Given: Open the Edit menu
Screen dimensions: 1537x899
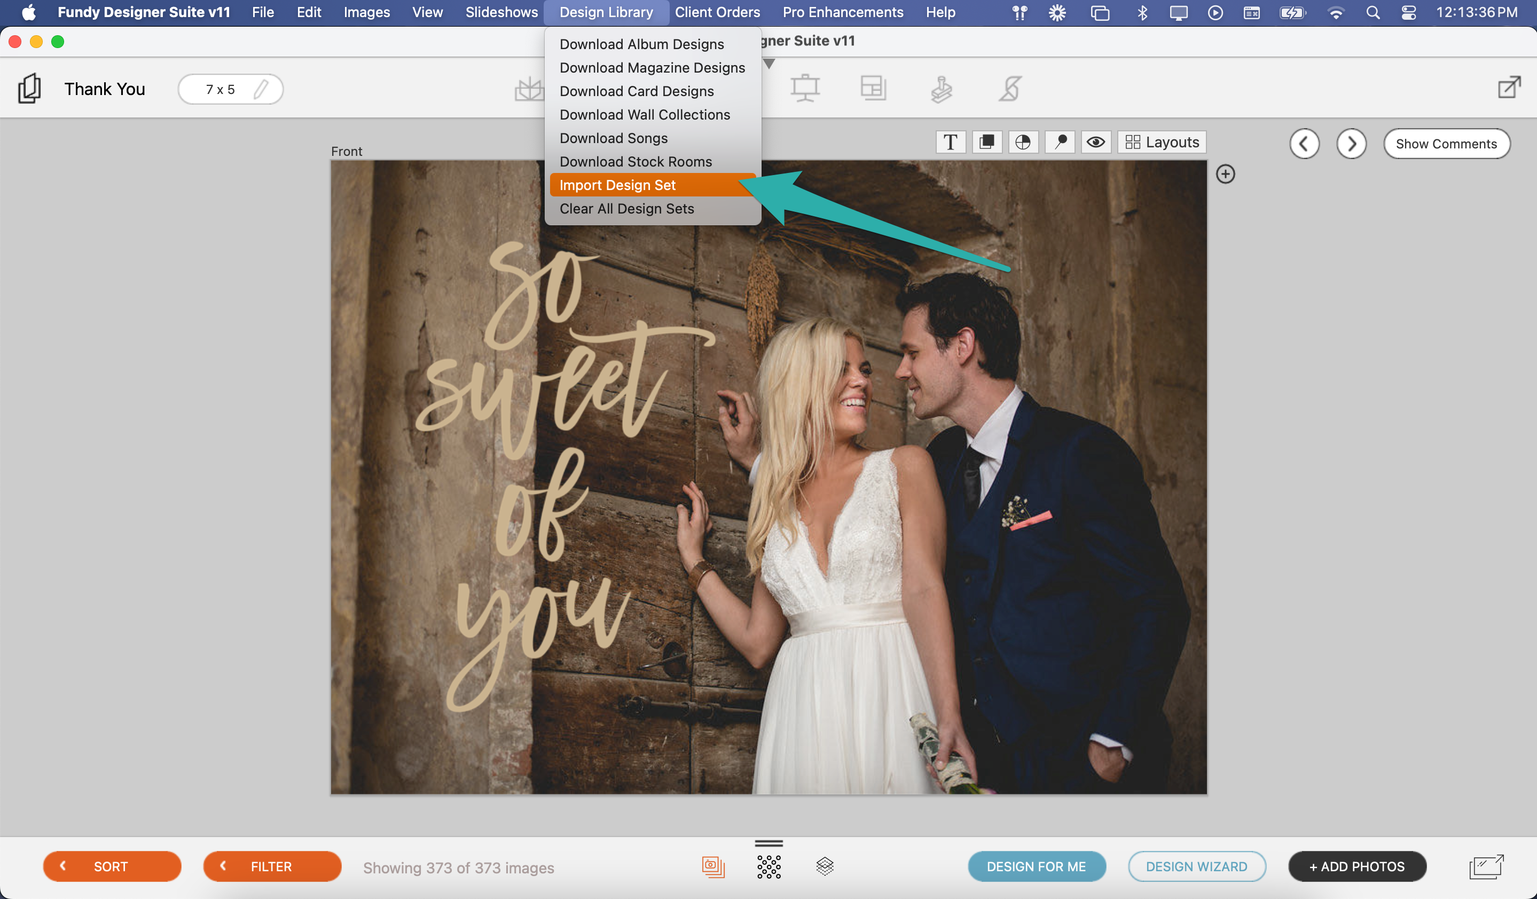Looking at the screenshot, I should (309, 12).
